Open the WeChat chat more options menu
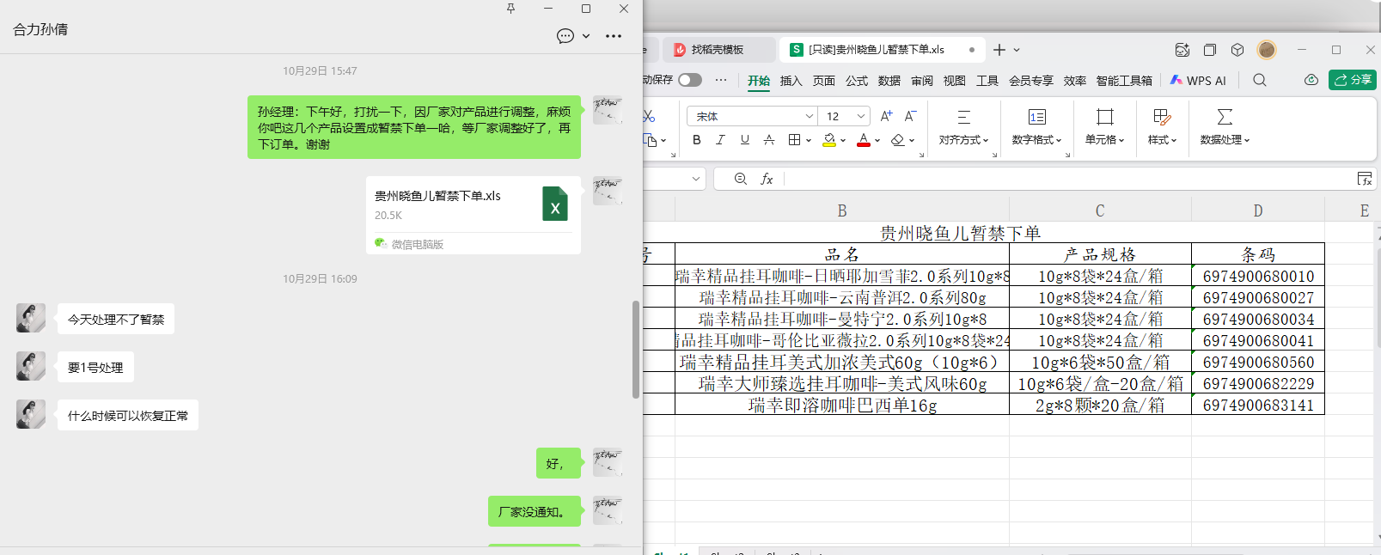This screenshot has height=555, width=1381. [x=614, y=36]
